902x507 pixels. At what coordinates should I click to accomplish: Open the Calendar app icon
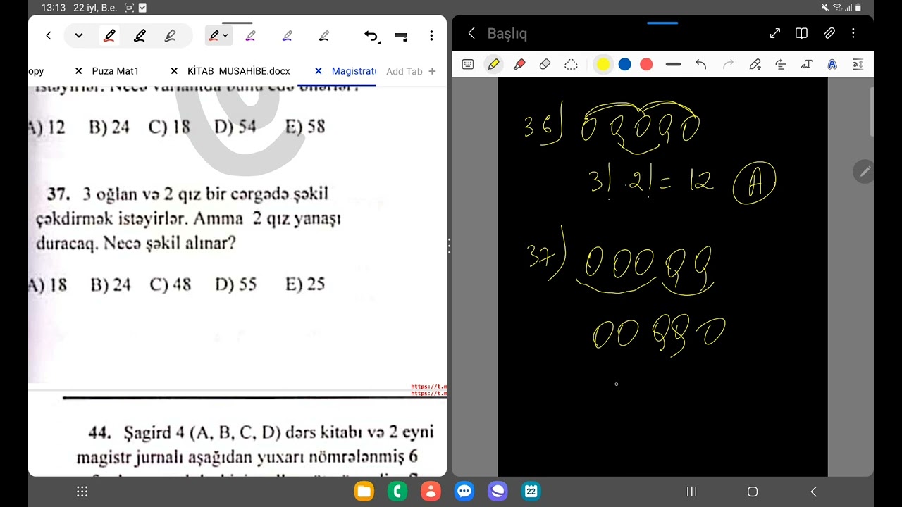[x=531, y=492]
